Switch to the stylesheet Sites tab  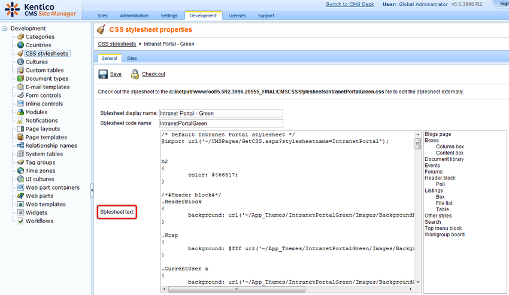point(132,59)
